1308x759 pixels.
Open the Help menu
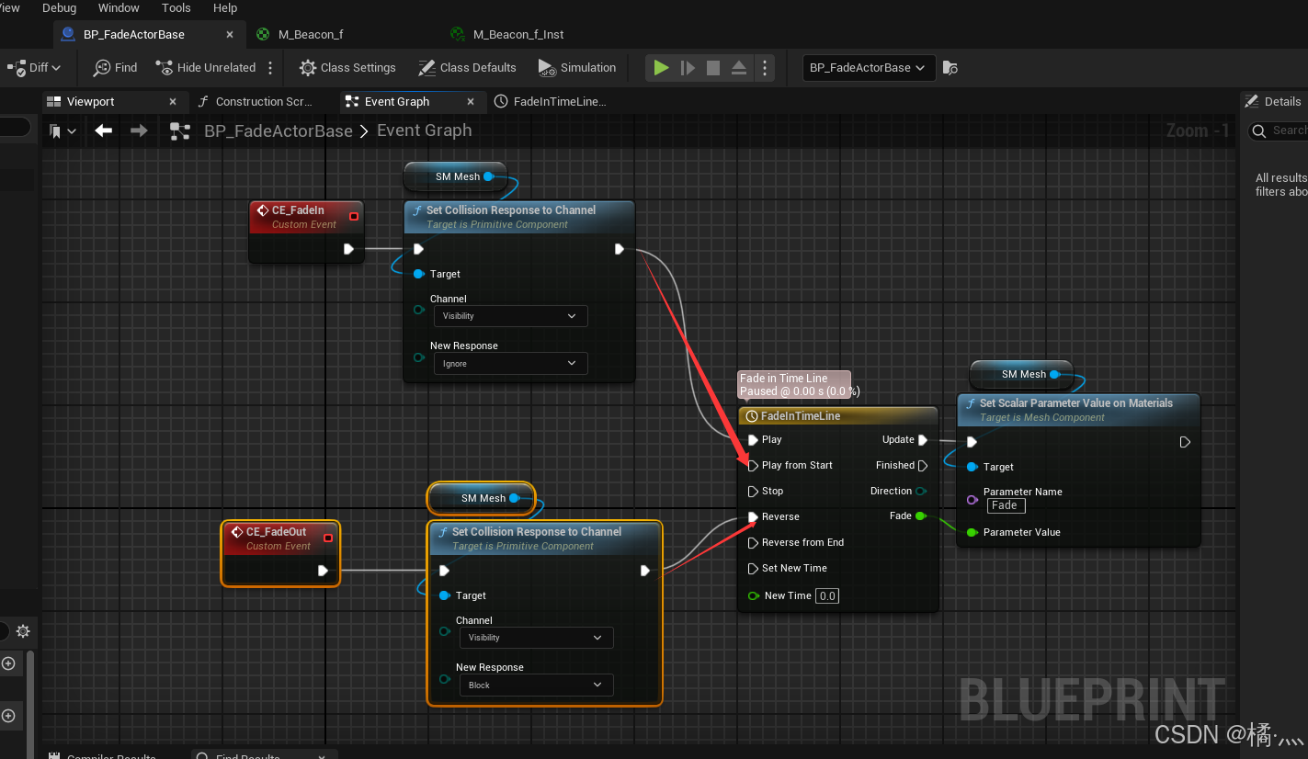pyautogui.click(x=225, y=7)
